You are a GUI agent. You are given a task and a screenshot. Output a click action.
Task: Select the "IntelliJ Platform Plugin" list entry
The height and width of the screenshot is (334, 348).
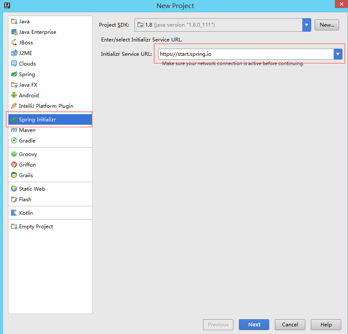(x=50, y=106)
